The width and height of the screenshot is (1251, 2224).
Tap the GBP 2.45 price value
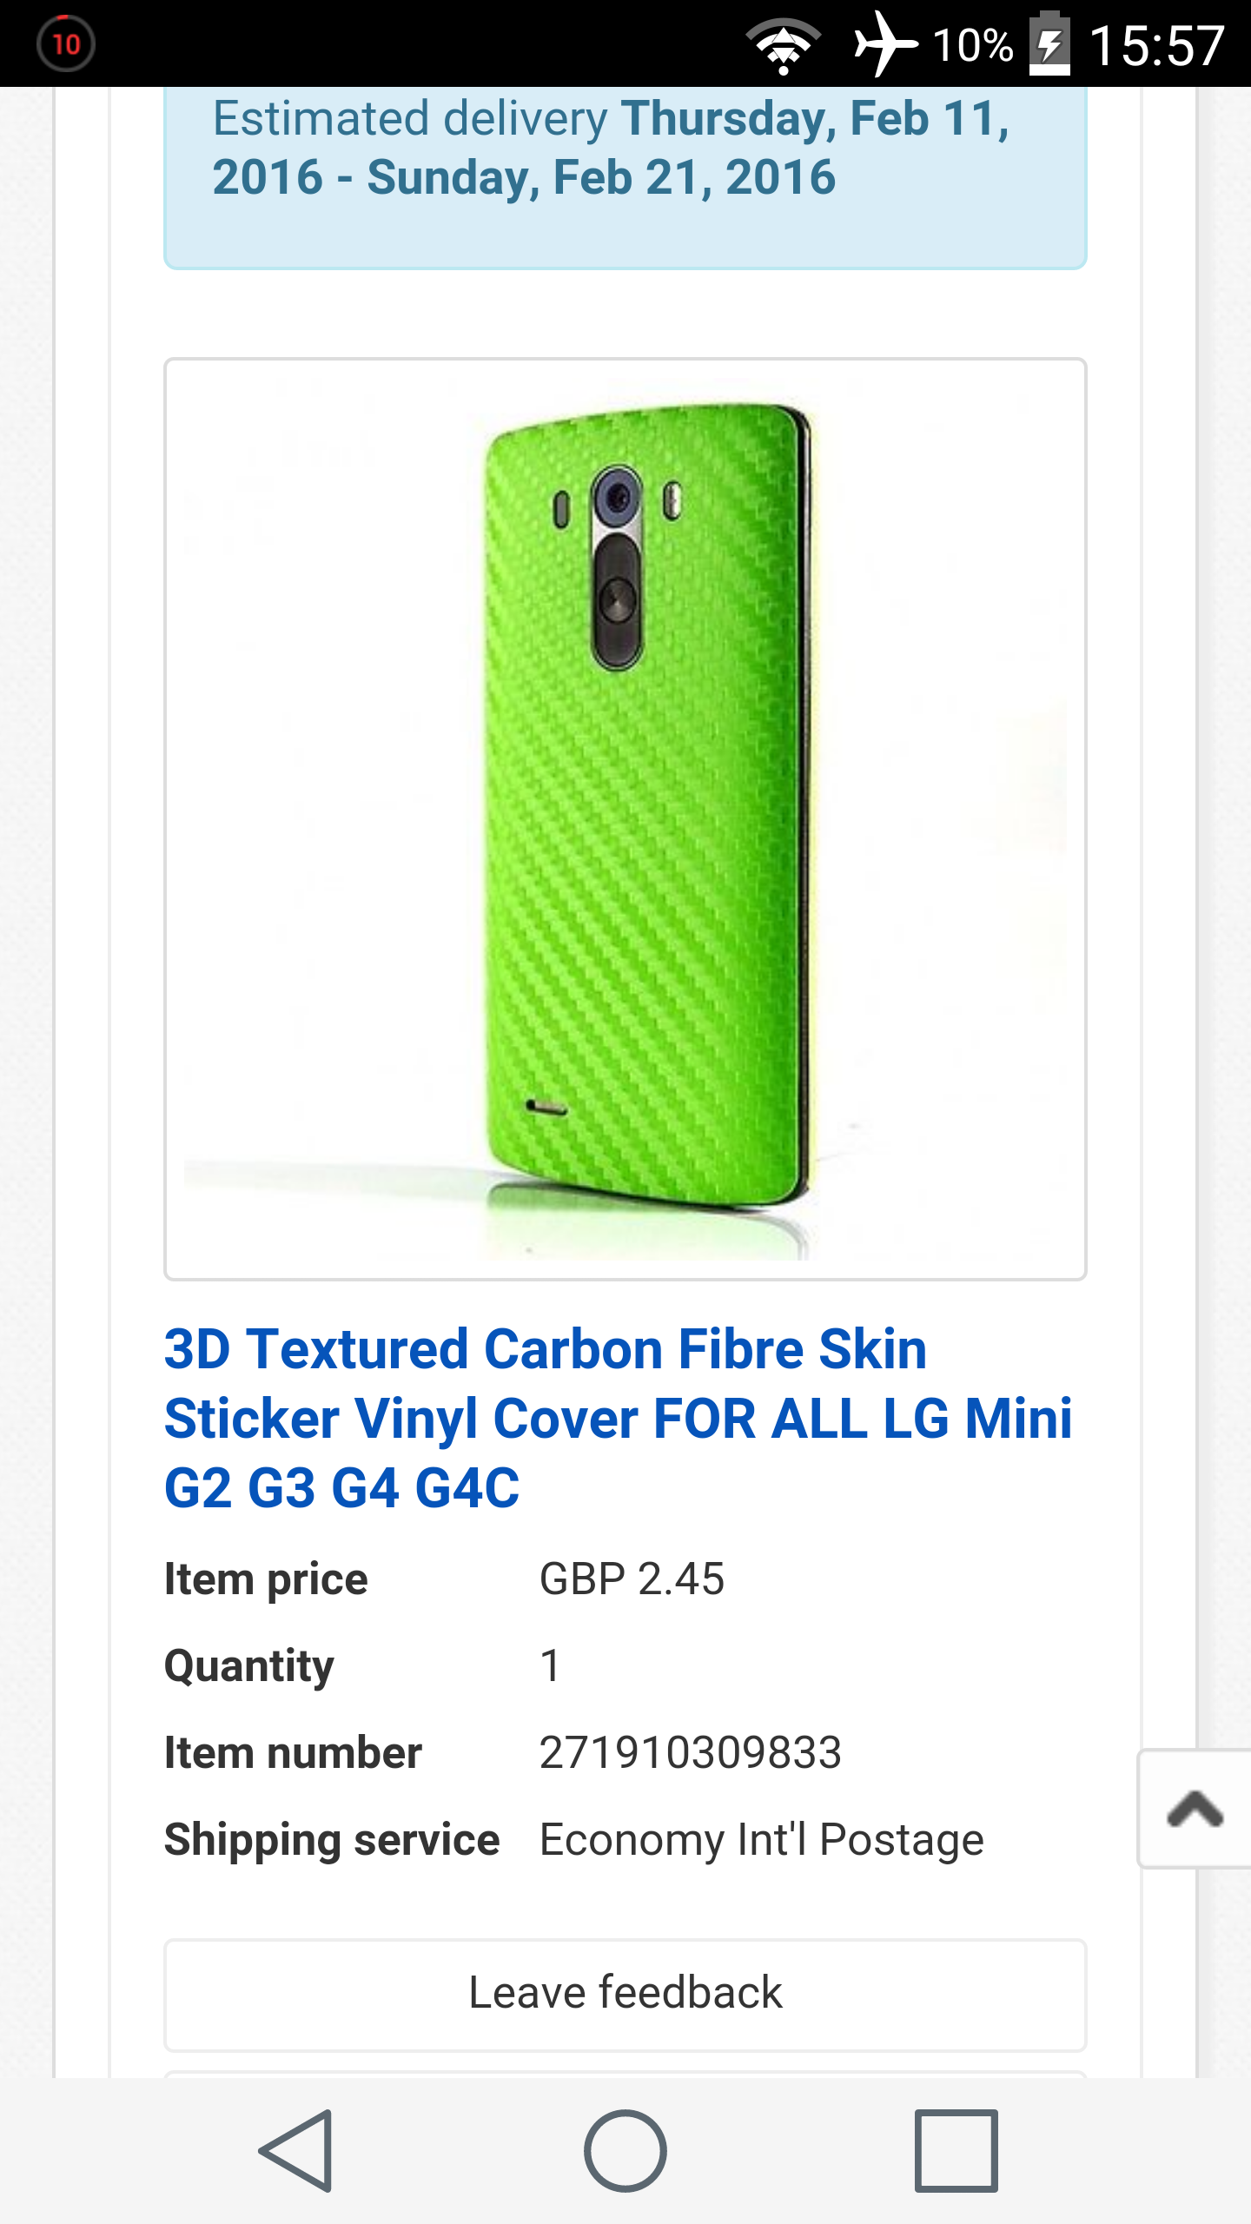coord(632,1579)
